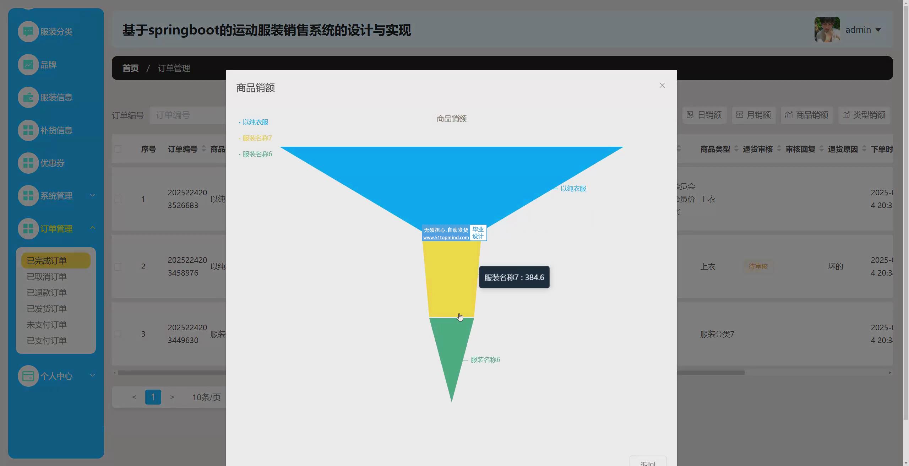Toggle 服装名称6 legend entry
This screenshot has height=466, width=909.
point(257,154)
